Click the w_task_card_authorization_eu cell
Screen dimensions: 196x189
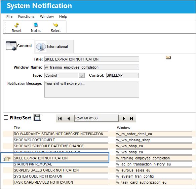pyautogui.click(x=154, y=182)
